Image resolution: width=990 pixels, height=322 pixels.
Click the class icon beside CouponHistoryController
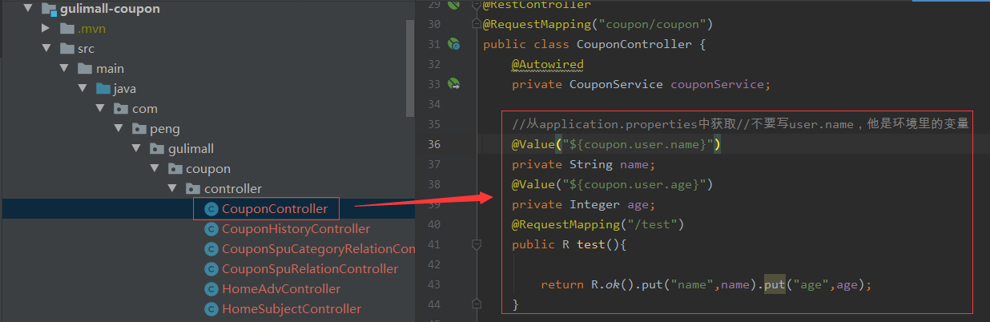pyautogui.click(x=211, y=229)
